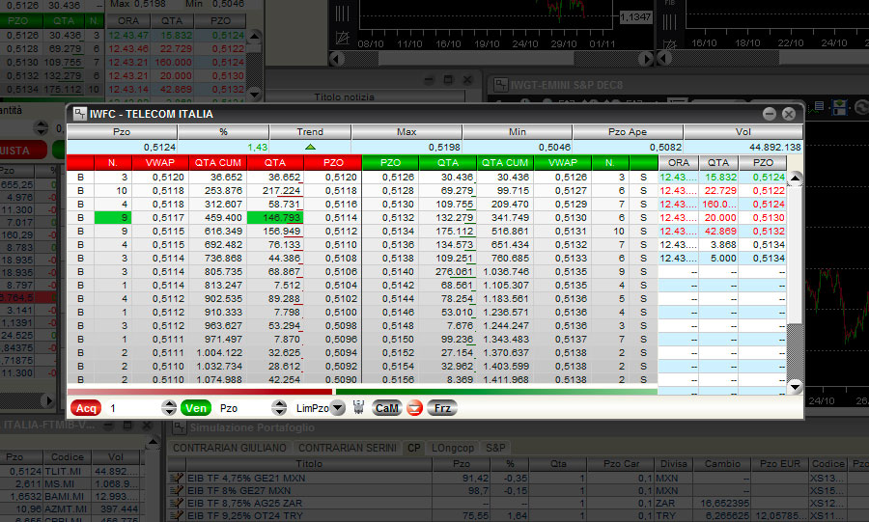Click the trash-bin icon beside LimPzo dropdown

tap(358, 408)
